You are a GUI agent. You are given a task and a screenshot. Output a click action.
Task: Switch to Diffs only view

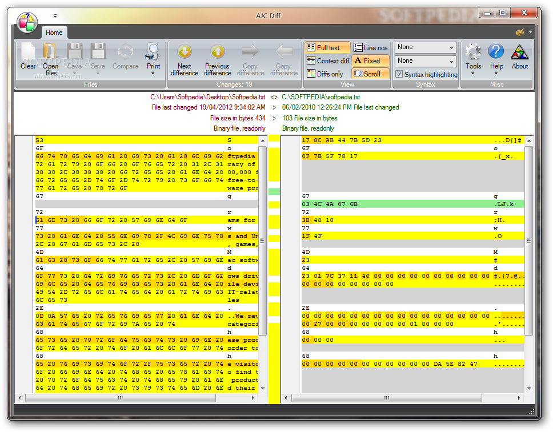[x=325, y=74]
